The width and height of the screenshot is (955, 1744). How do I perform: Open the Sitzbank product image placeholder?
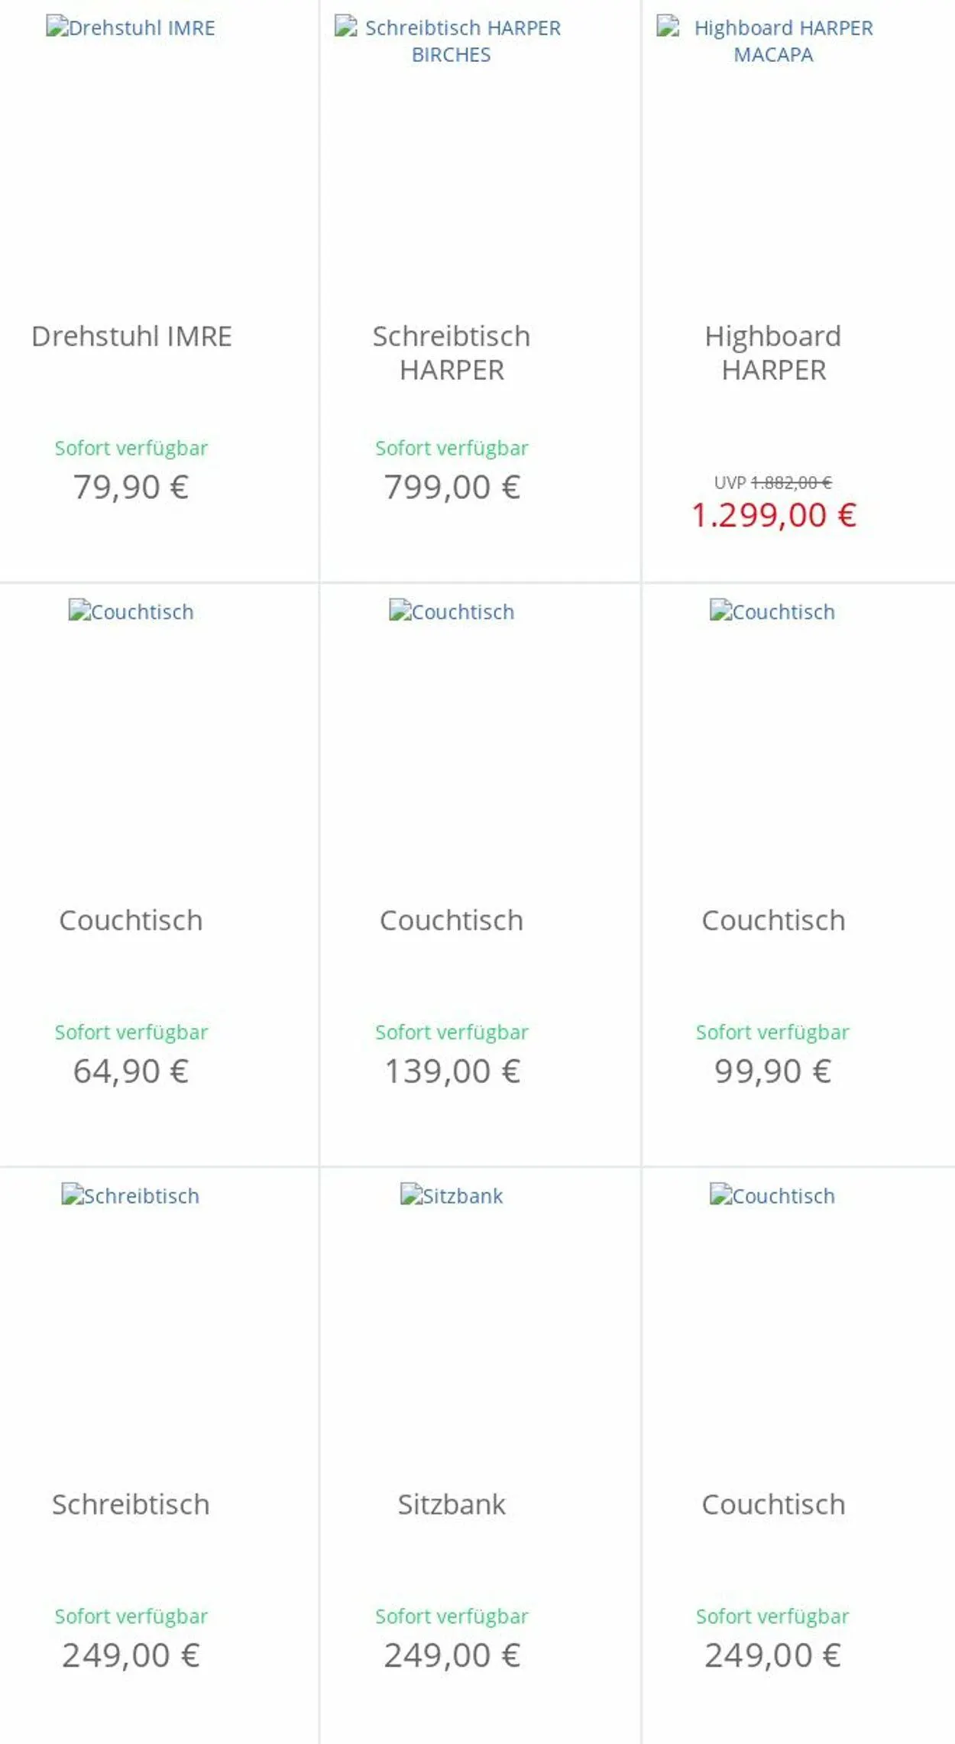pyautogui.click(x=452, y=1196)
